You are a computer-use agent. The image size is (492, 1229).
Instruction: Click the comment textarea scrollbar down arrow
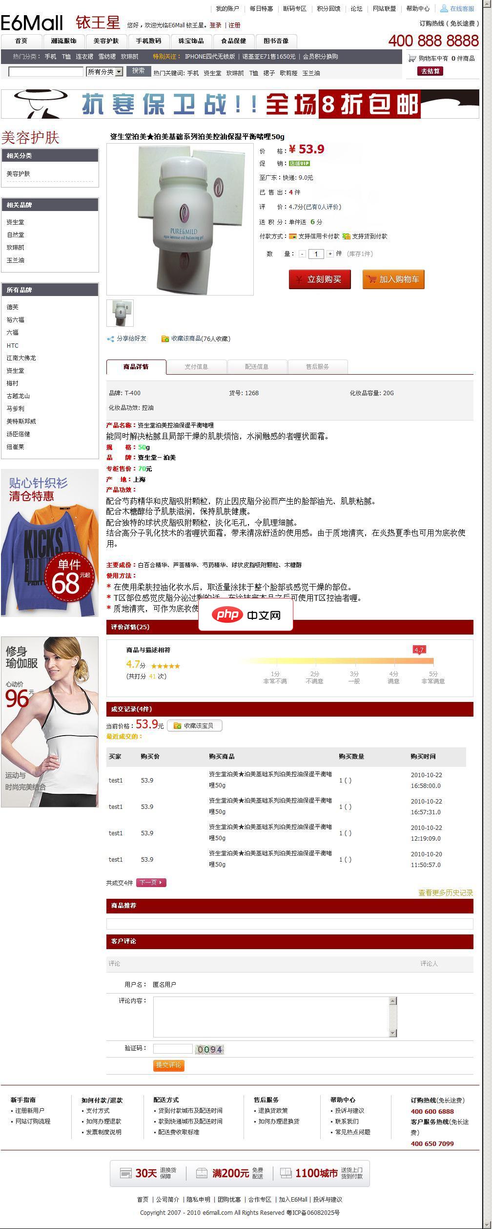point(393,1033)
